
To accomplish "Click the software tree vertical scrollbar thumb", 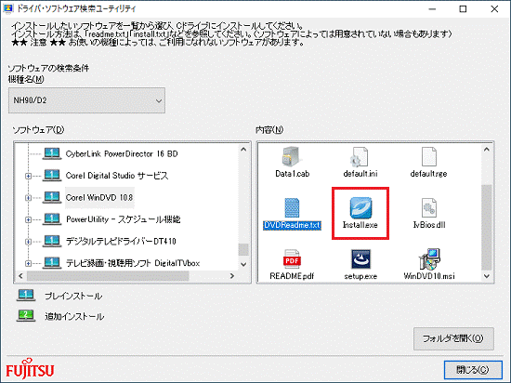I will 243,250.
